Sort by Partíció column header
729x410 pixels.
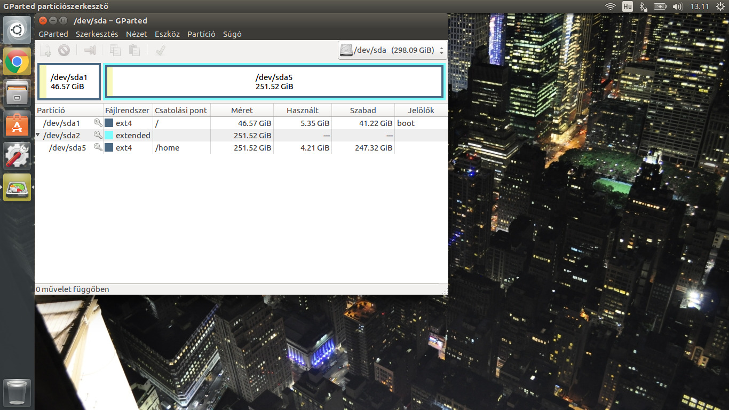pyautogui.click(x=69, y=110)
